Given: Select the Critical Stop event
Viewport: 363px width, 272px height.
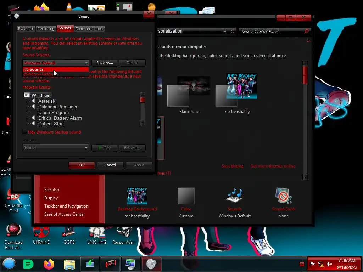Looking at the screenshot, I should pyautogui.click(x=51, y=124).
